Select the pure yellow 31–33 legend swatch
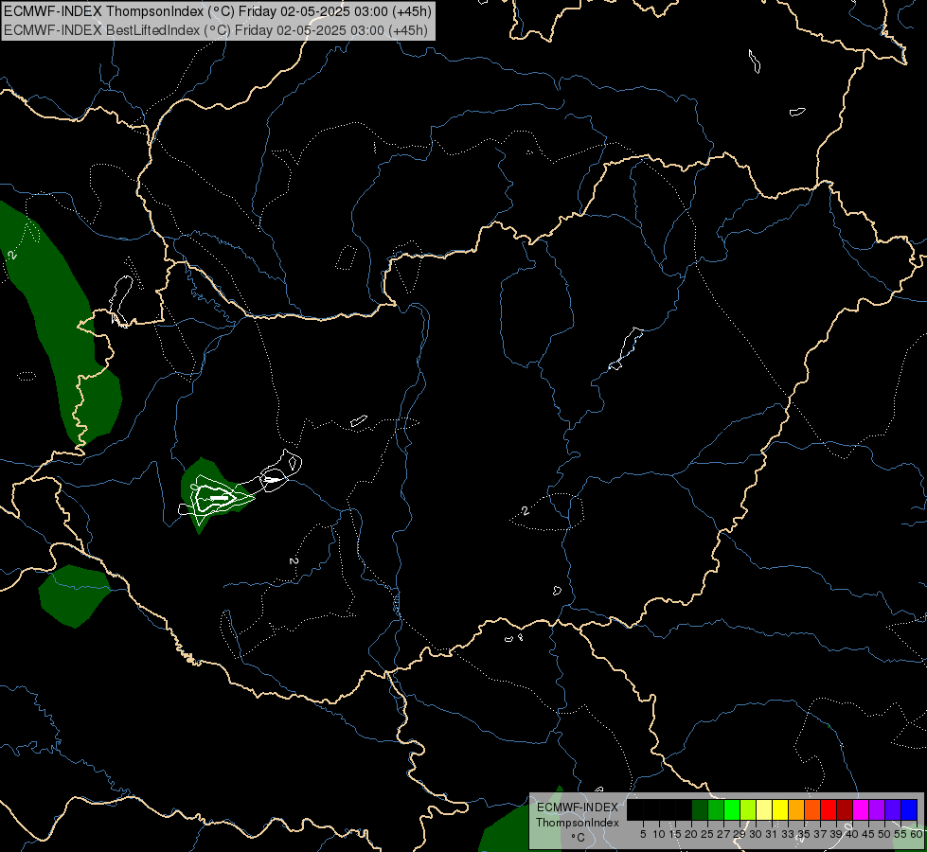Viewport: 927px width, 852px height. (780, 809)
